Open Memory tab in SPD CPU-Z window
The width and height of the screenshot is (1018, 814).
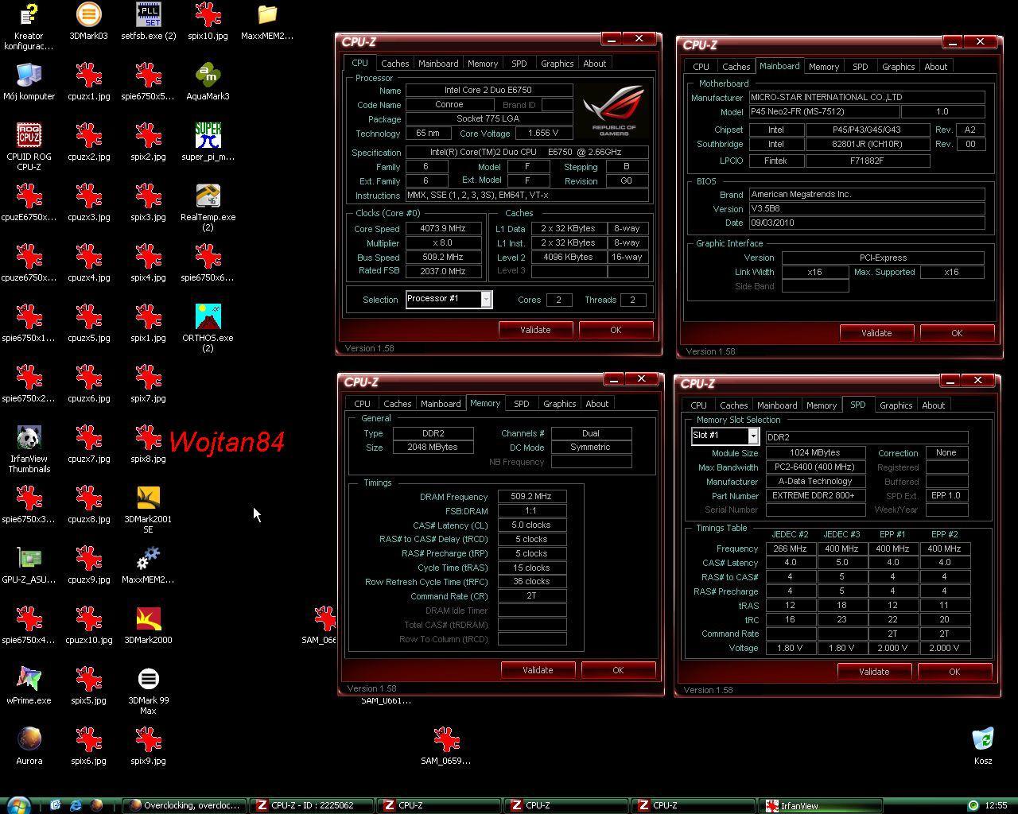pyautogui.click(x=822, y=405)
